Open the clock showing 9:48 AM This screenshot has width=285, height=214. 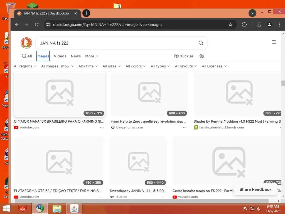point(273,208)
